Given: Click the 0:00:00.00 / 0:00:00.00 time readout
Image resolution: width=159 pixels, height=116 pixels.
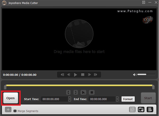Looking at the screenshot, I should [x=20, y=75].
